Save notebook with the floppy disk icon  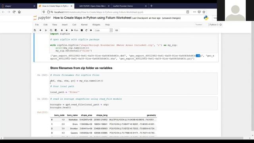35,30
